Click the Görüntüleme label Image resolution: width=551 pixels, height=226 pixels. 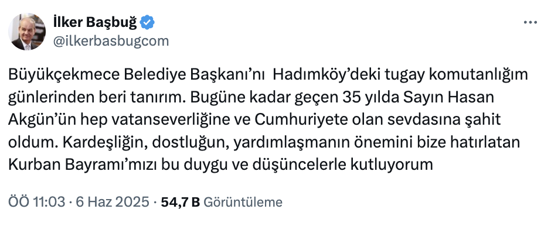point(243,202)
